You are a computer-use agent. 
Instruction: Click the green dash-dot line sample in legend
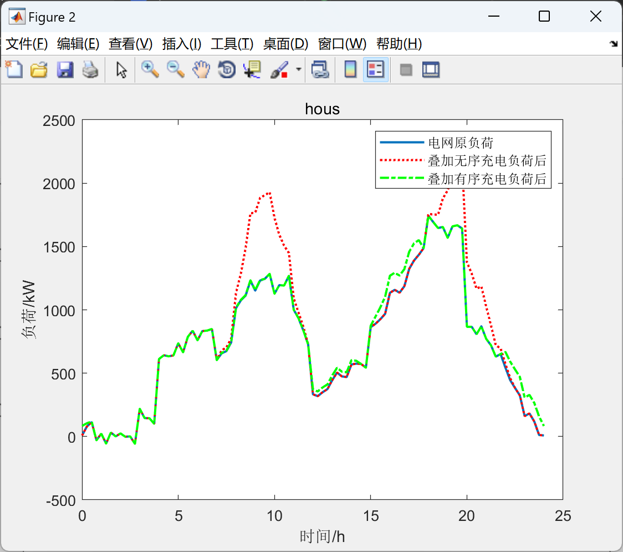(x=402, y=178)
